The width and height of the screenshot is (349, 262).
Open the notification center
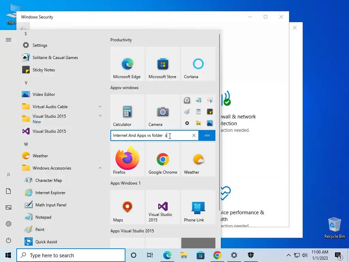coord(338,256)
